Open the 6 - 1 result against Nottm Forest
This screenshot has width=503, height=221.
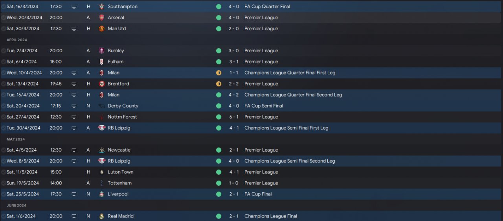click(x=233, y=117)
